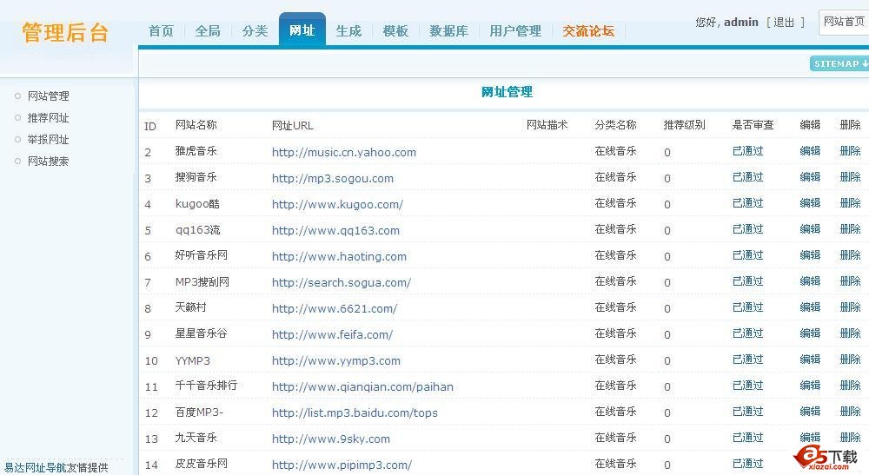This screenshot has height=475, width=869.
Task: Open the 用户管理 tab
Action: tap(514, 30)
